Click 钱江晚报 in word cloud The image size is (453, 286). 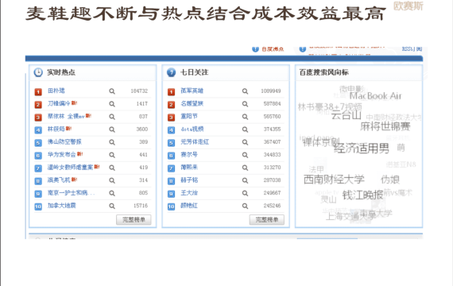pos(363,195)
